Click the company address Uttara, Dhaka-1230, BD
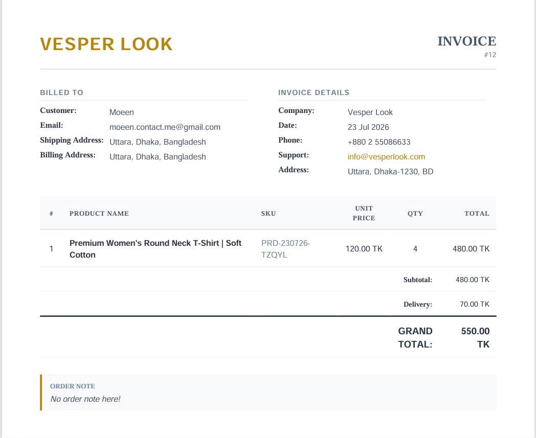 [x=390, y=172]
